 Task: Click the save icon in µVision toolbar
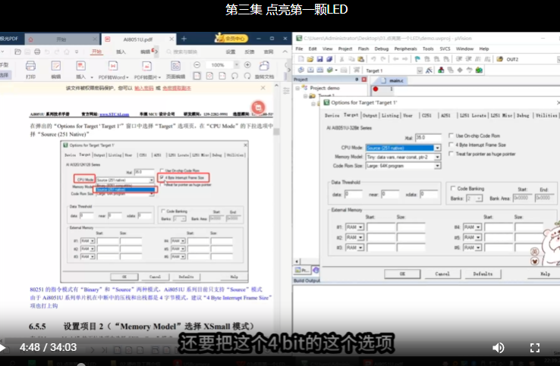coord(319,59)
